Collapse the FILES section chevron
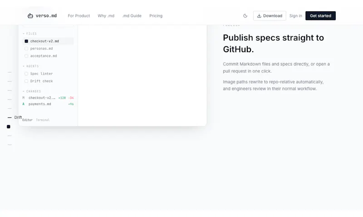The image size is (363, 217). [24, 34]
